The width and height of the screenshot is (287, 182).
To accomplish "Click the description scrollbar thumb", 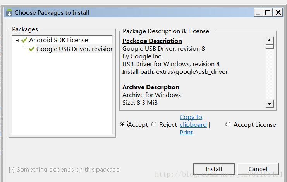I will click(270, 46).
